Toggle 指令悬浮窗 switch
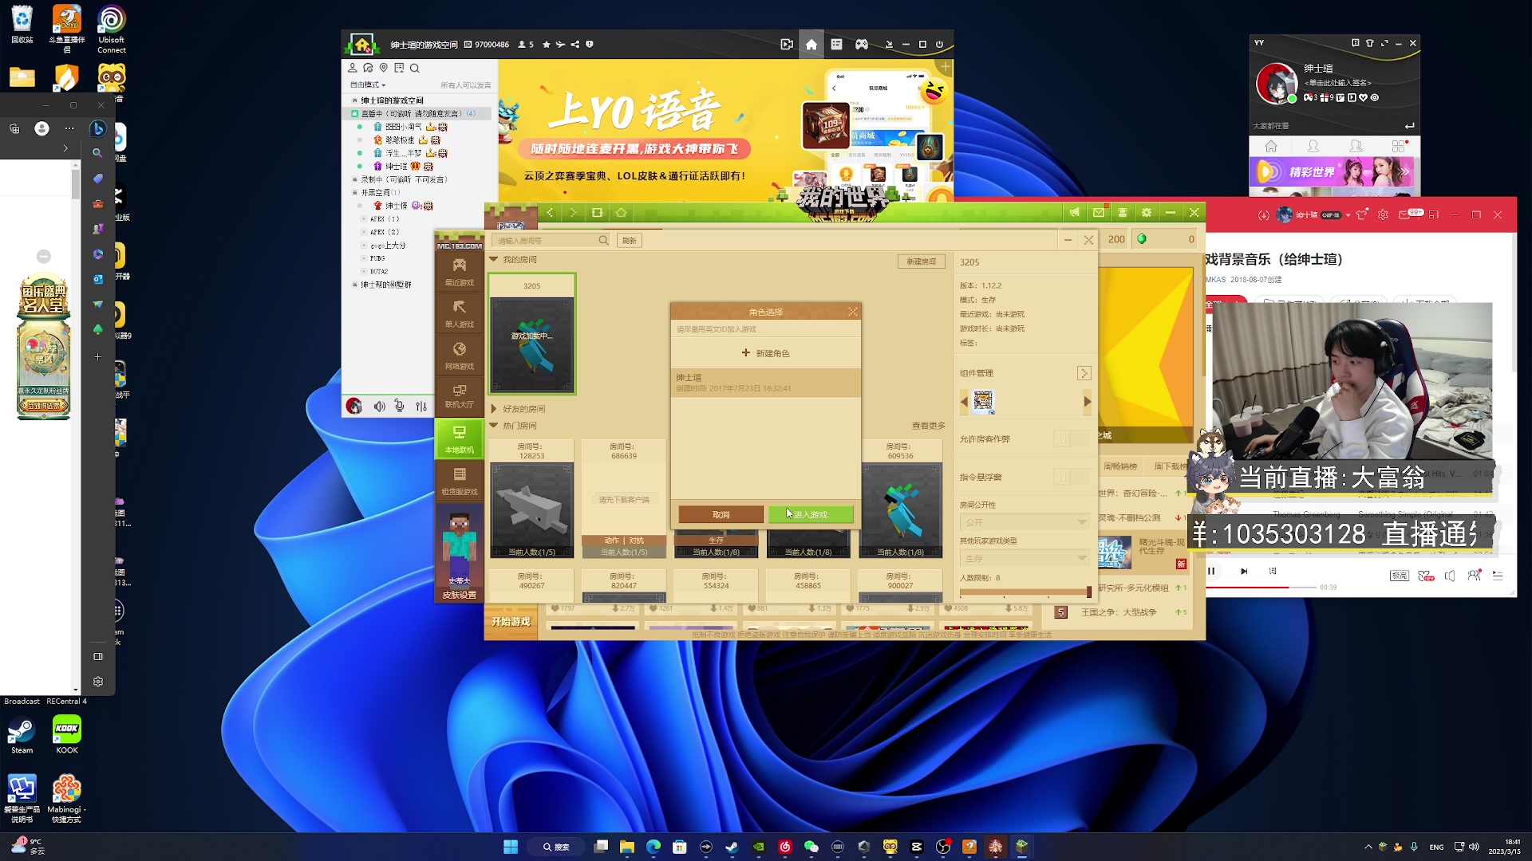1532x861 pixels. click(x=1071, y=477)
